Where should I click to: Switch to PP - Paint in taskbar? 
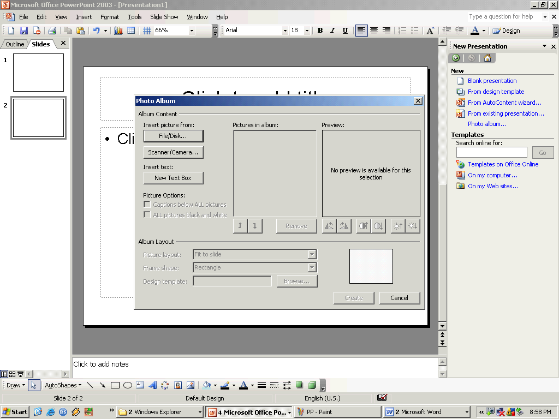coord(337,412)
